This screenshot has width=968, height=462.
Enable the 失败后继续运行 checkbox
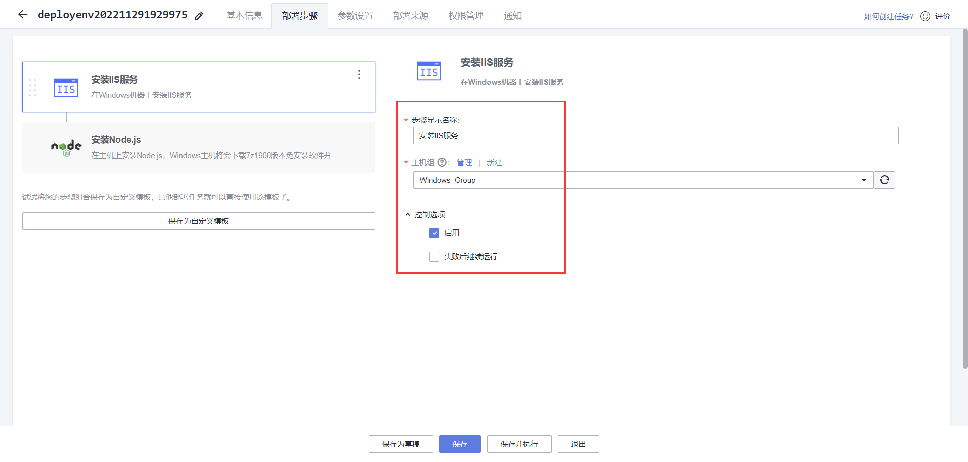pos(434,256)
